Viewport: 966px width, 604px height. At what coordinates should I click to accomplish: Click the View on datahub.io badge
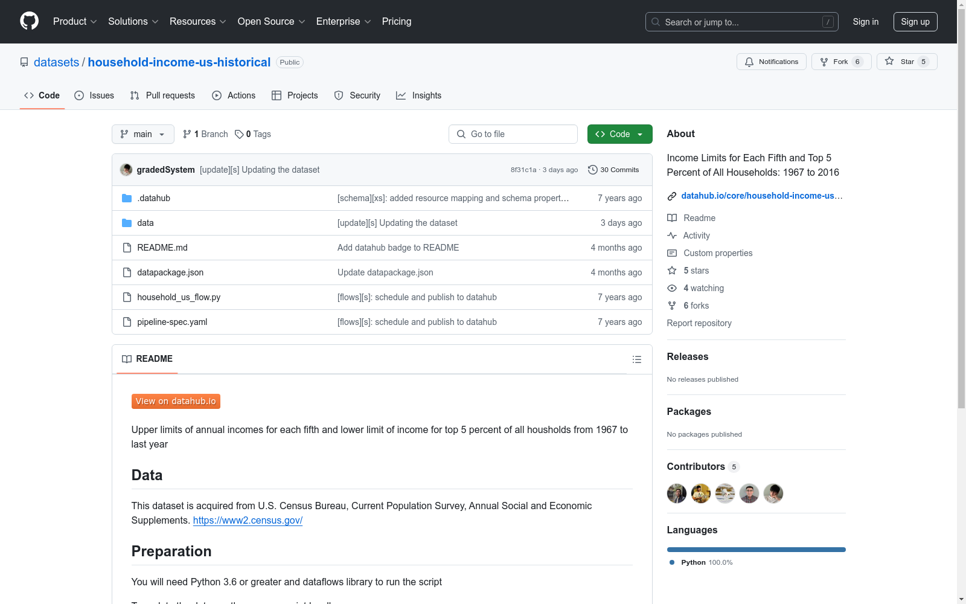(x=176, y=401)
